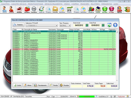Image resolution: width=131 pixels, height=98 pixels.
Task: Click the Vlr Pago column header
Action: (102, 30)
